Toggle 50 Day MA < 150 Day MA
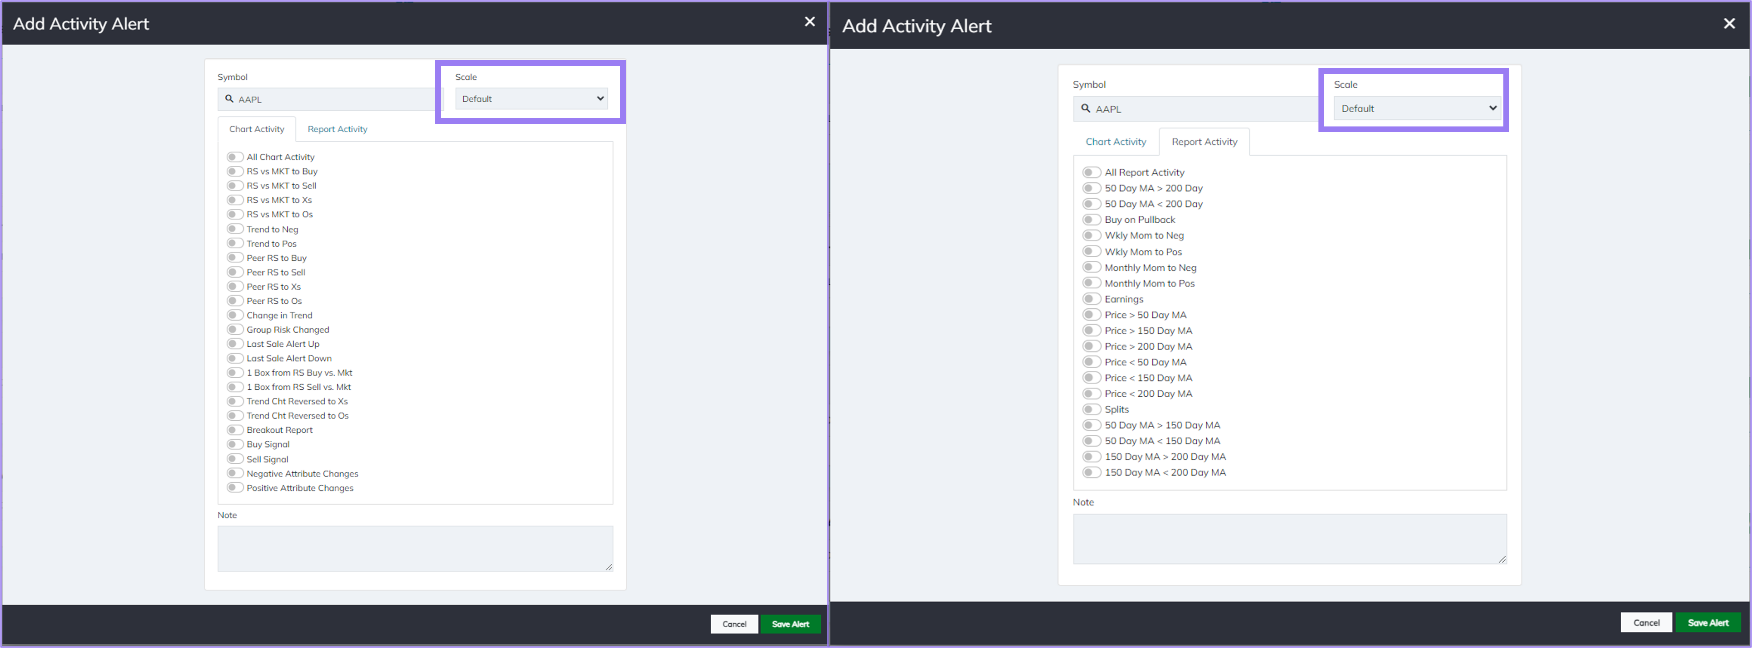The width and height of the screenshot is (1752, 648). coord(1092,441)
